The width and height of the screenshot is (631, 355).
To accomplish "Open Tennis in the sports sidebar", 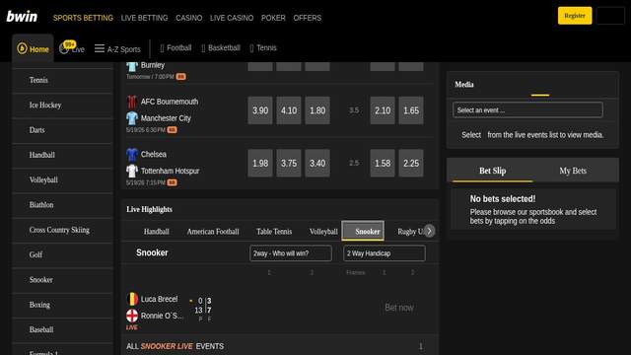I will pos(63,80).
